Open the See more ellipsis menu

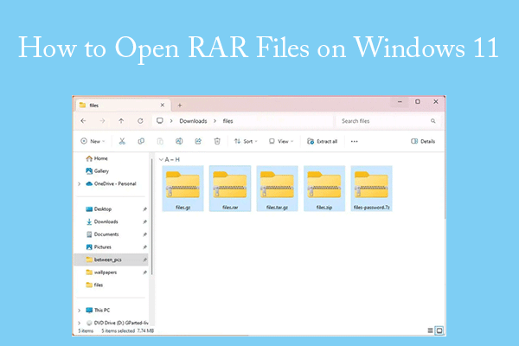(x=354, y=141)
